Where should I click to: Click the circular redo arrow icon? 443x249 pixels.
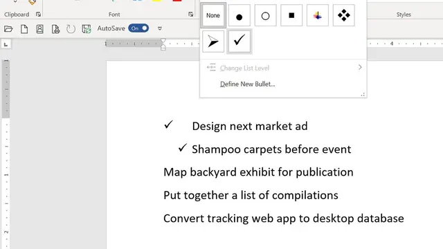click(71, 29)
